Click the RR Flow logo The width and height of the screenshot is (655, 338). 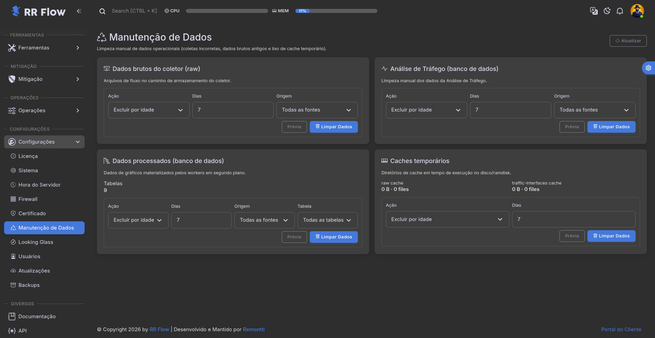(38, 12)
